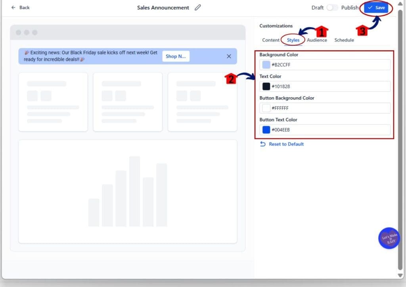The height and width of the screenshot is (287, 406).
Task: Pick the Text Color dark swatch
Action: click(266, 86)
